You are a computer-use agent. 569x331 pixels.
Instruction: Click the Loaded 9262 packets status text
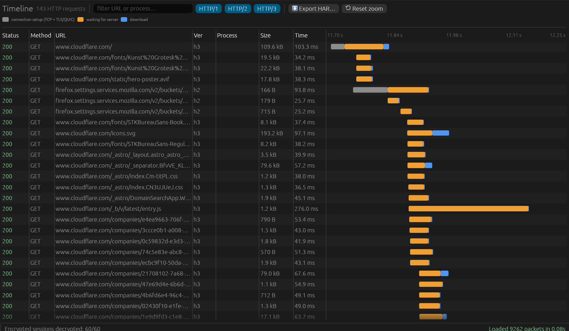tap(527, 328)
